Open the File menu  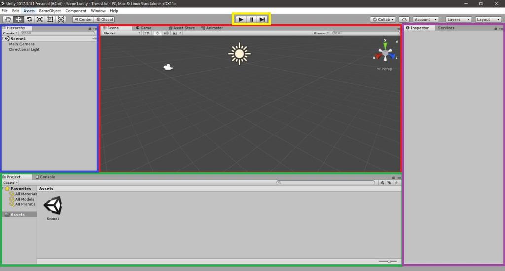click(5, 11)
